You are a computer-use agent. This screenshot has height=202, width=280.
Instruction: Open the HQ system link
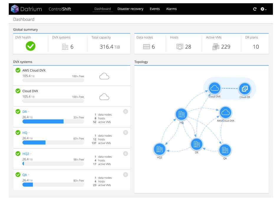25,133
